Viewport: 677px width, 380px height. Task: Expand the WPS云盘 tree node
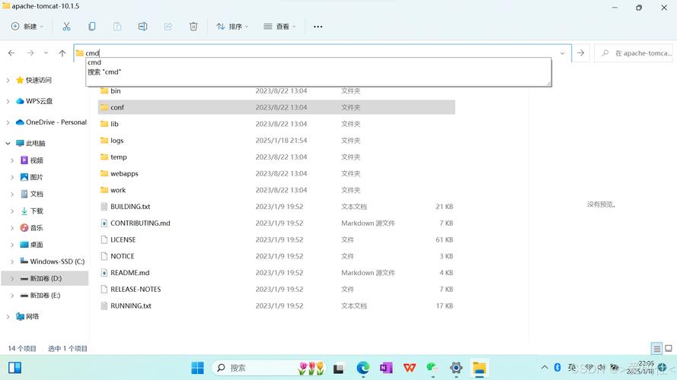coord(8,101)
